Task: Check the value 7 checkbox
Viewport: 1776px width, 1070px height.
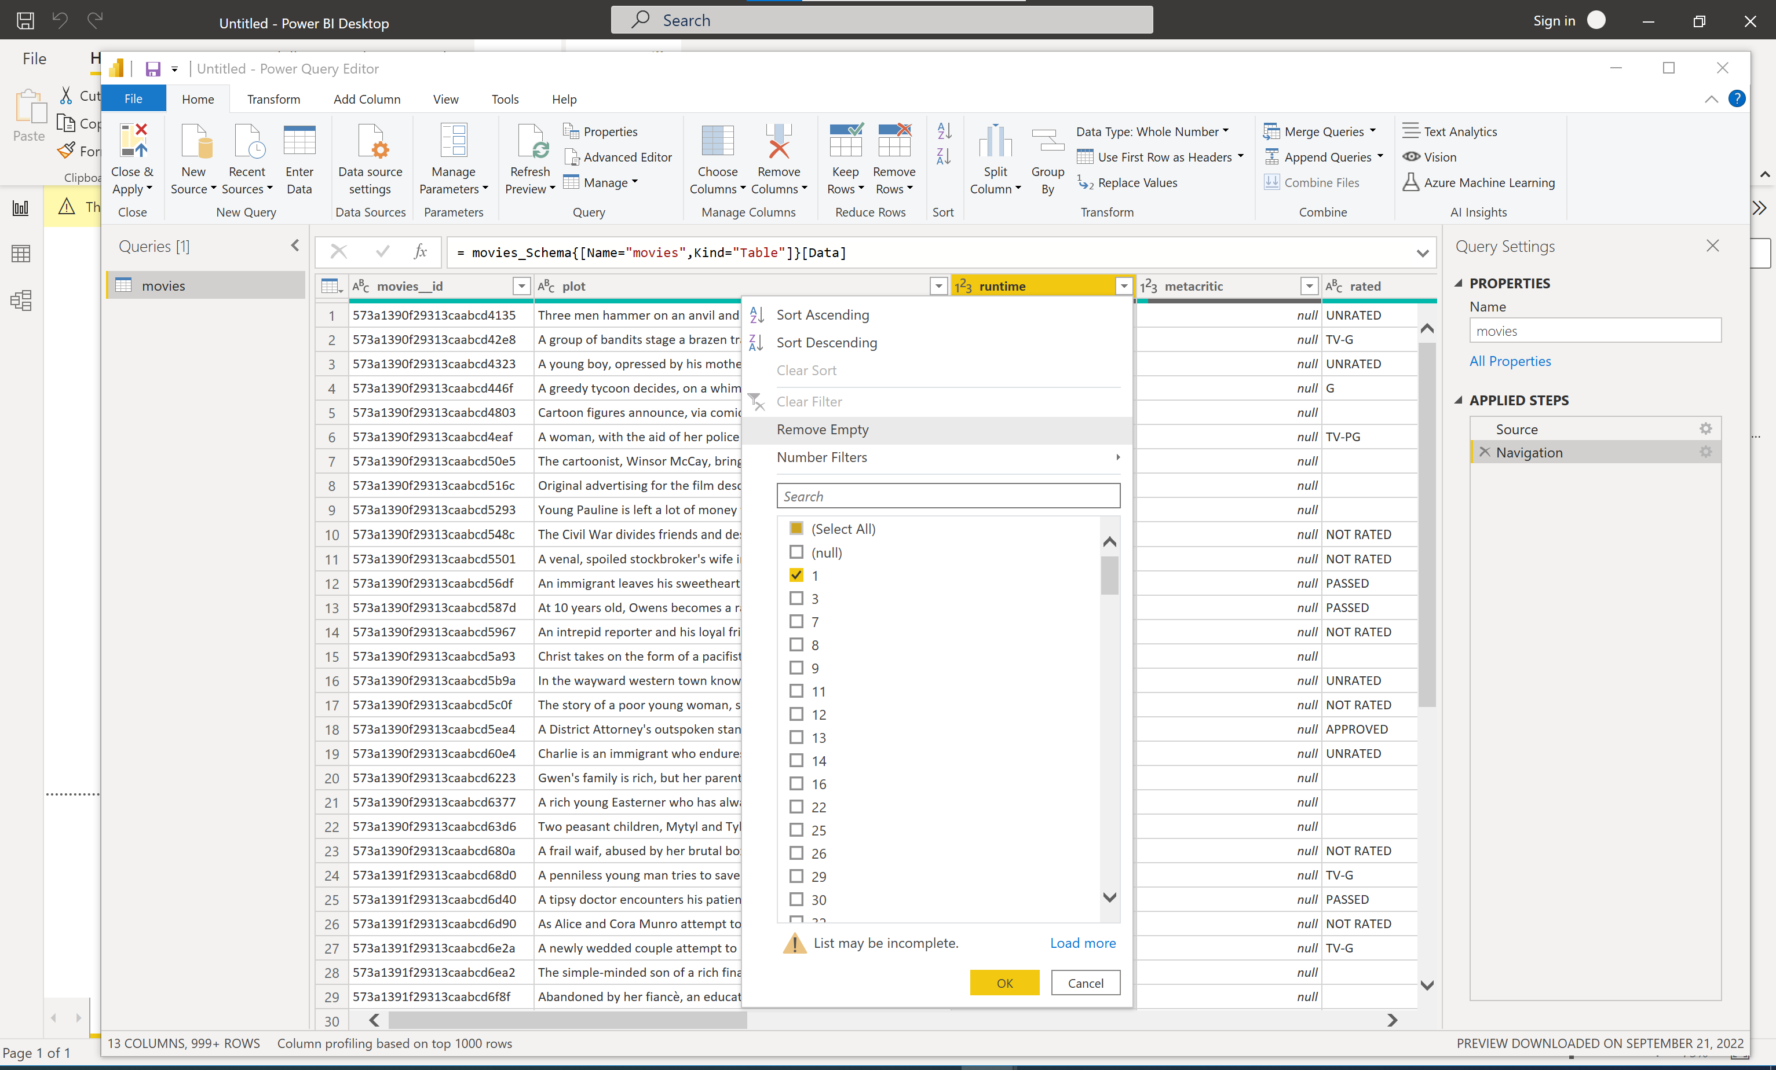Action: (796, 621)
